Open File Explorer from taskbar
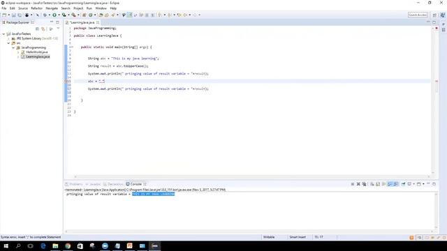 click(55, 246)
